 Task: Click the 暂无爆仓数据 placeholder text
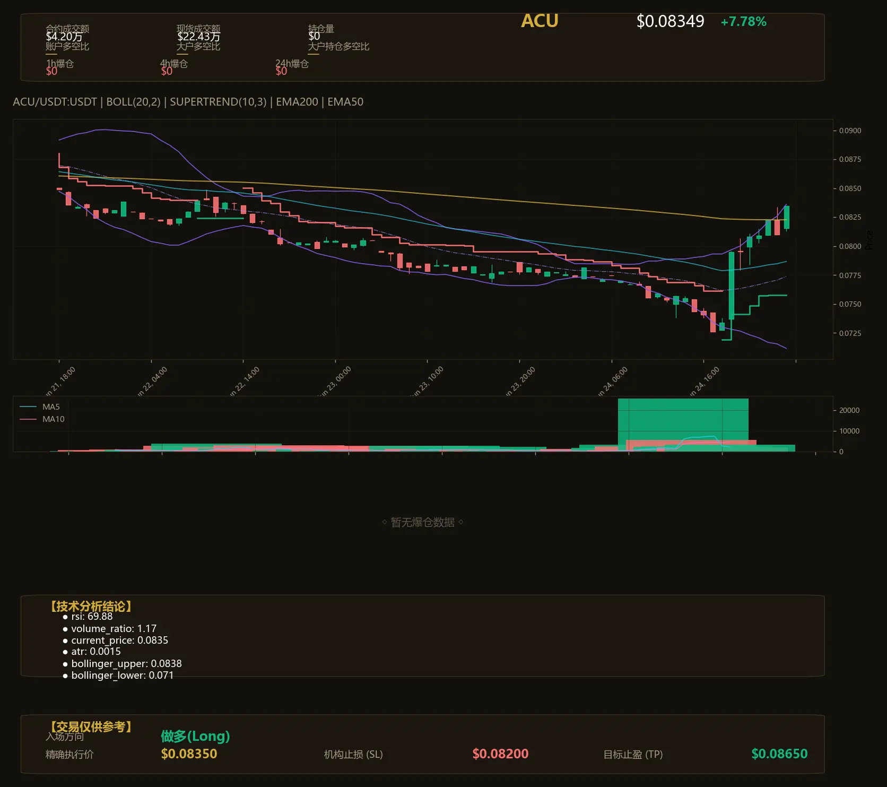click(x=422, y=522)
